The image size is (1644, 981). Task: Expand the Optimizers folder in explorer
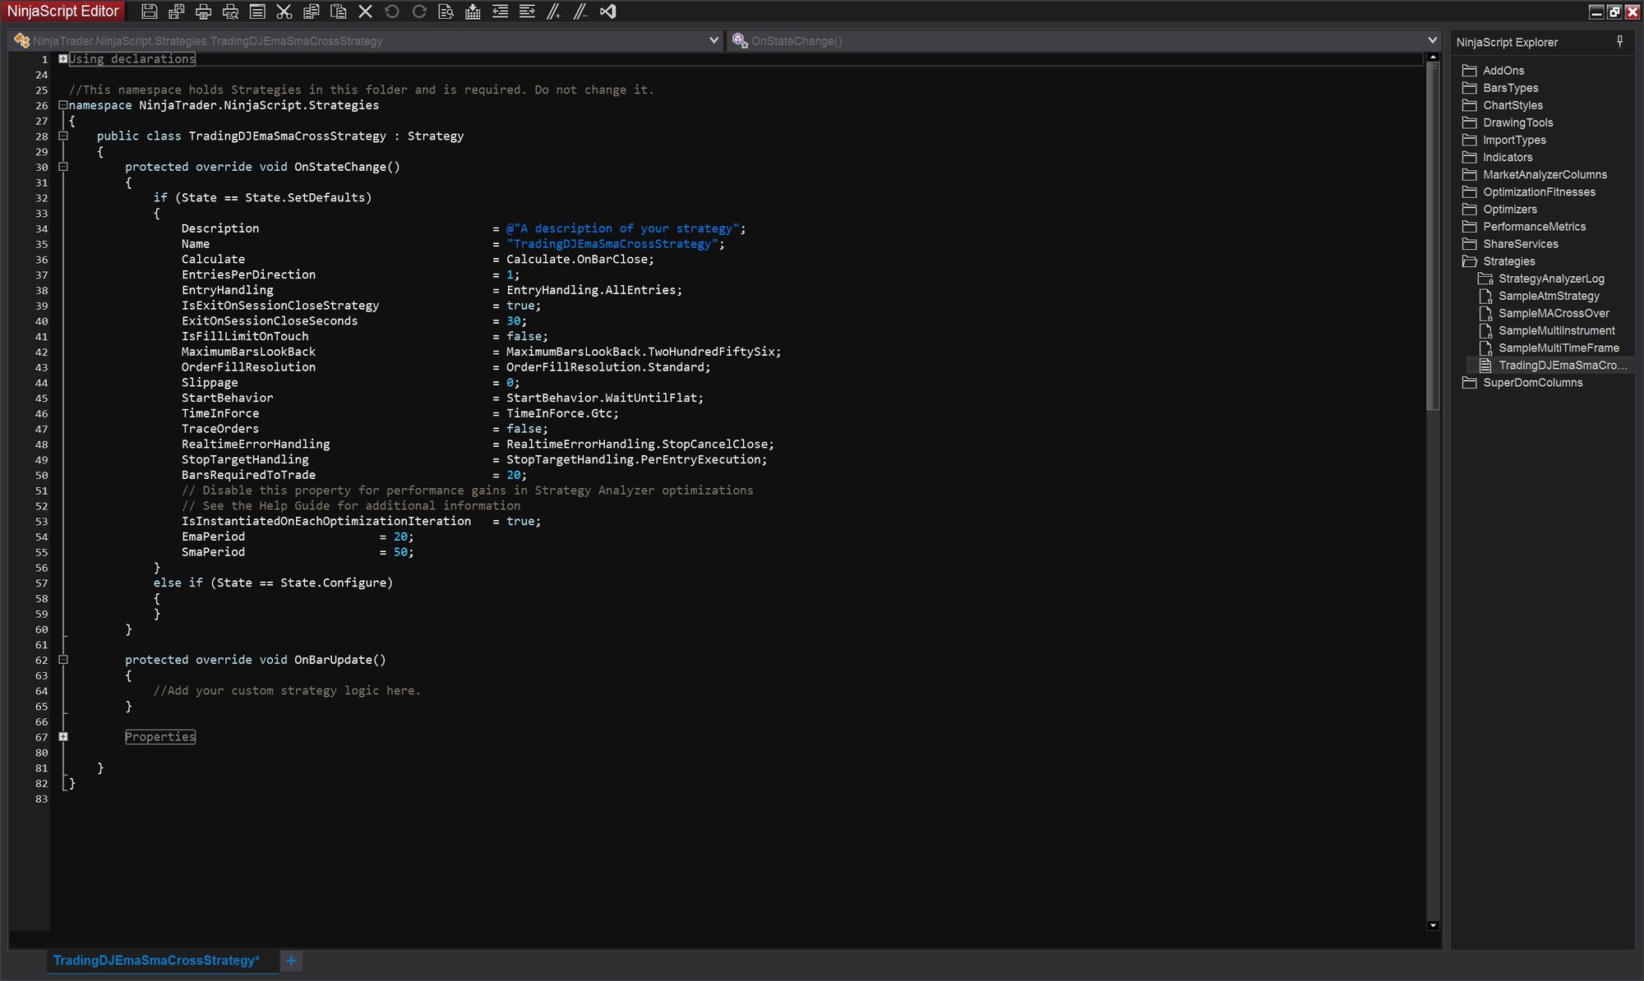pos(1508,209)
